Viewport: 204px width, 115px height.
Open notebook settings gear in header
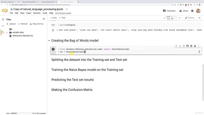(192, 11)
